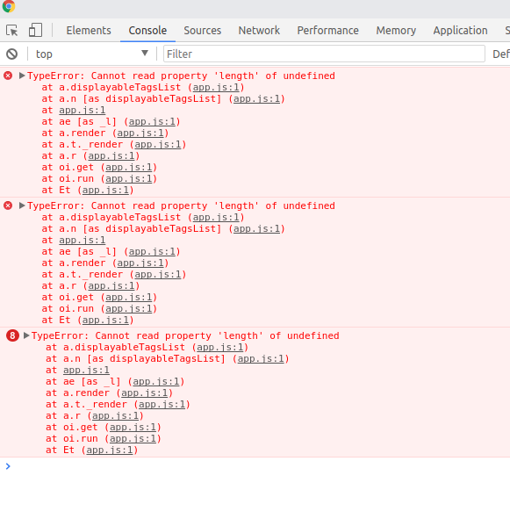Expand the third TypeError with count 8
This screenshot has height=526, width=510.
point(26,335)
